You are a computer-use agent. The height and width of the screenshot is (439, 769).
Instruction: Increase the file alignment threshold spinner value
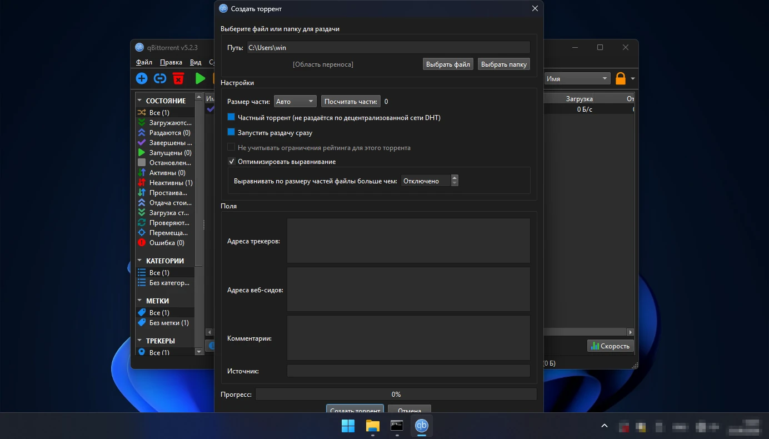(455, 178)
